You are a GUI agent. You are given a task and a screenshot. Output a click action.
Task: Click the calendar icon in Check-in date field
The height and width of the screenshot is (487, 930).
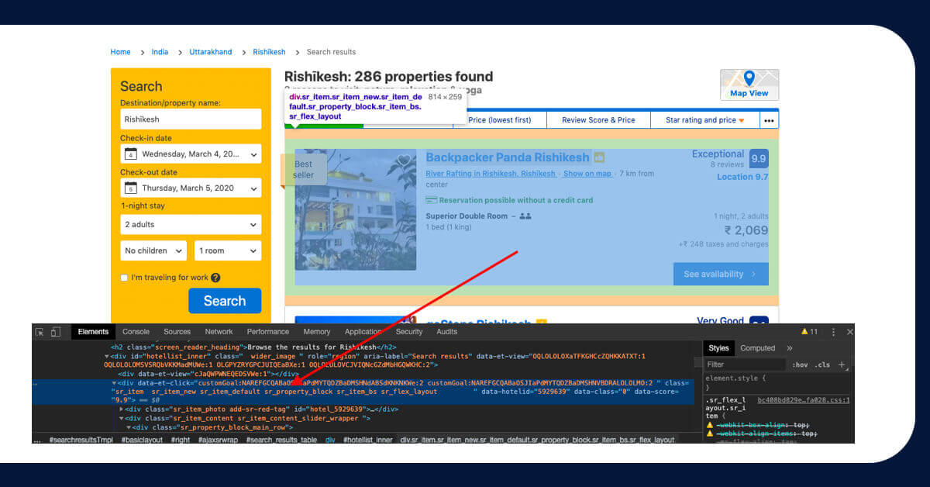pyautogui.click(x=131, y=154)
